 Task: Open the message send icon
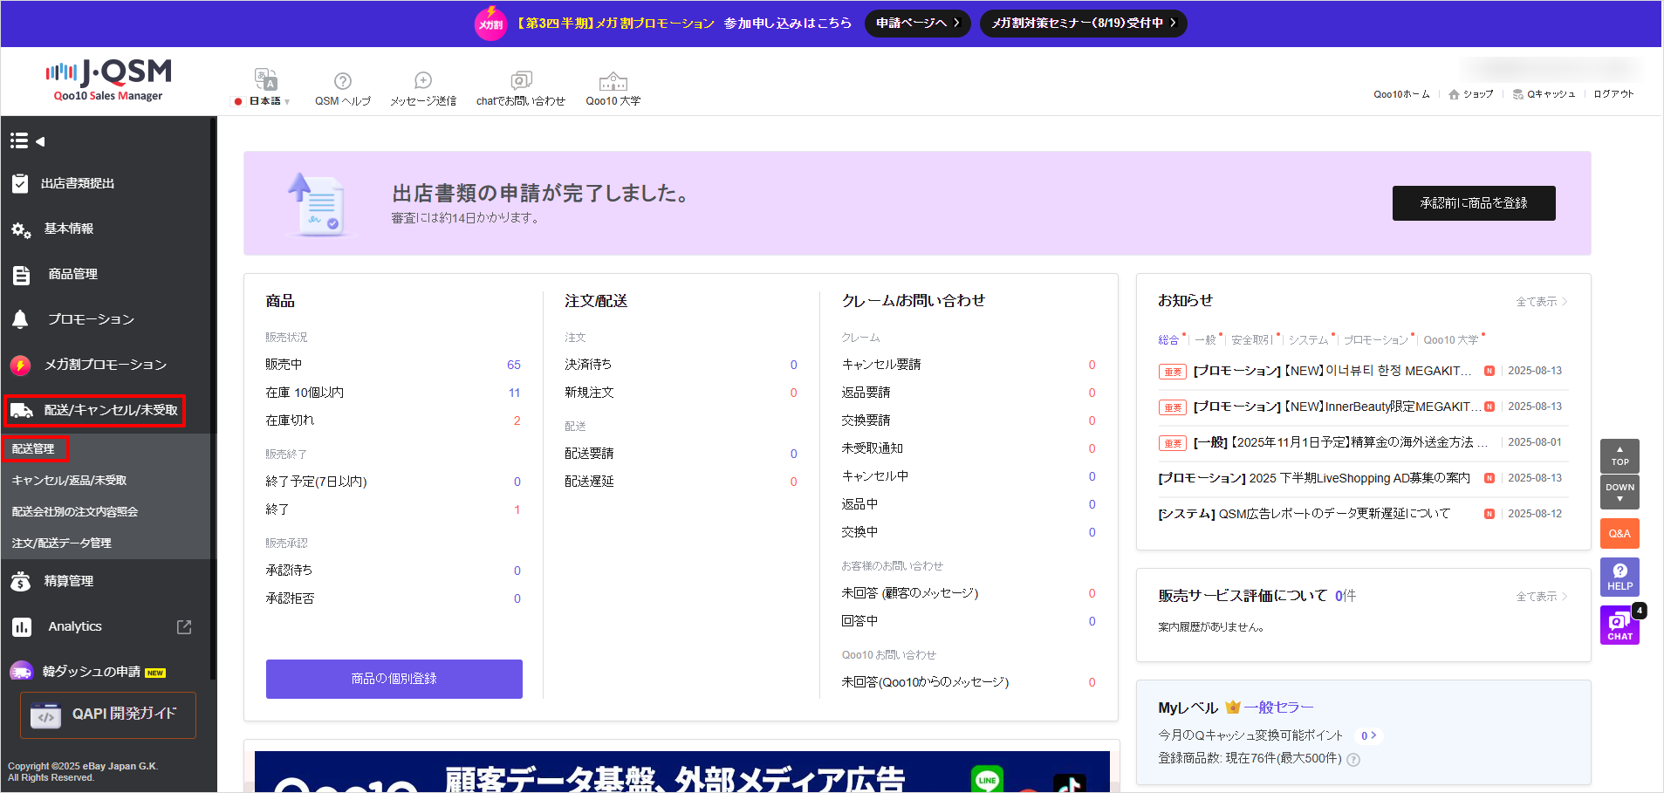423,81
